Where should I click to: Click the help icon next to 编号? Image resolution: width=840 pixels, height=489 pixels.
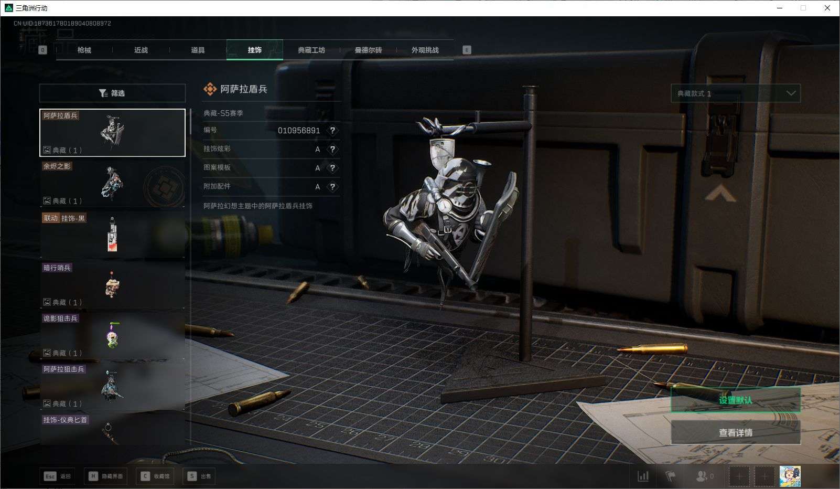point(332,131)
